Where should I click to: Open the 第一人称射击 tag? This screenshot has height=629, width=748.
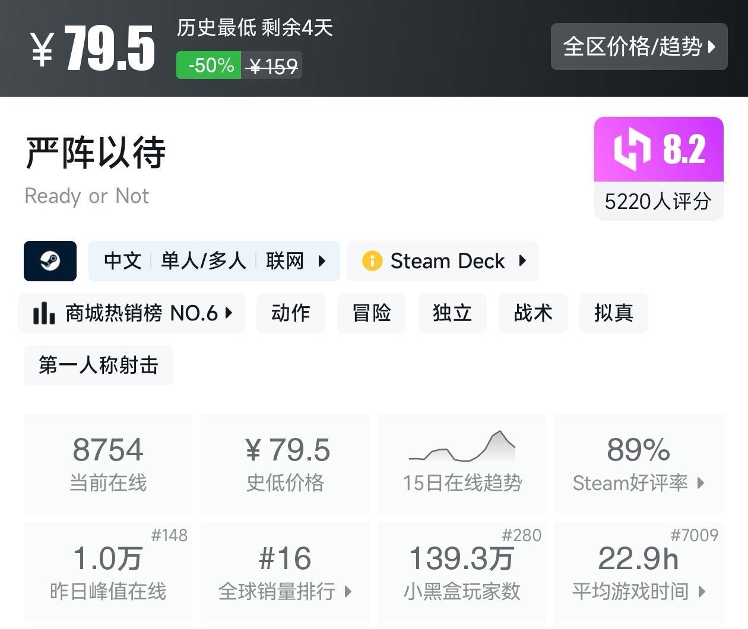pos(99,365)
